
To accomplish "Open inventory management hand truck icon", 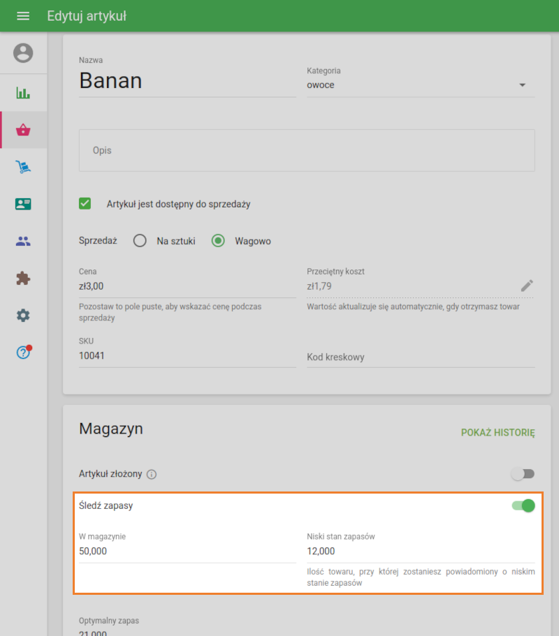I will click(23, 167).
